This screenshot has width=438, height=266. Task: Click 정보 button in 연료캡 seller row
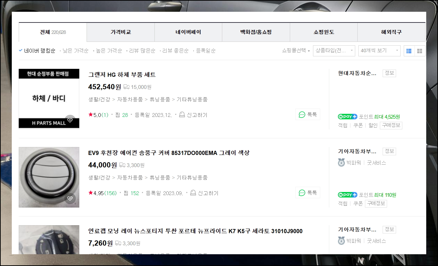click(389, 229)
